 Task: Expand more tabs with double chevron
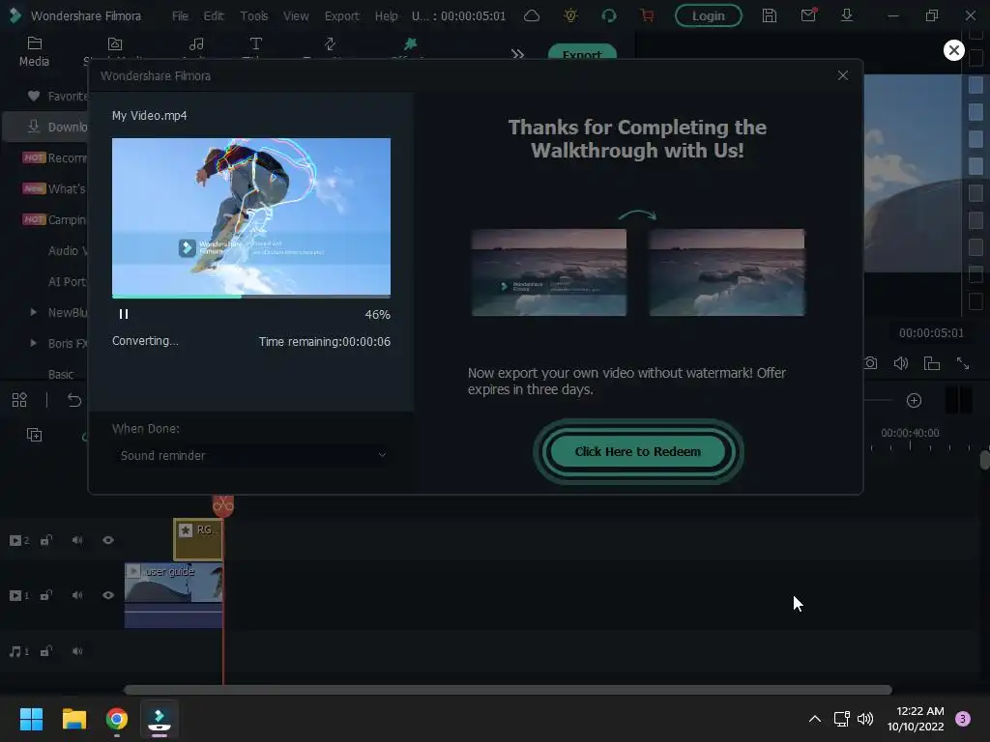(518, 54)
